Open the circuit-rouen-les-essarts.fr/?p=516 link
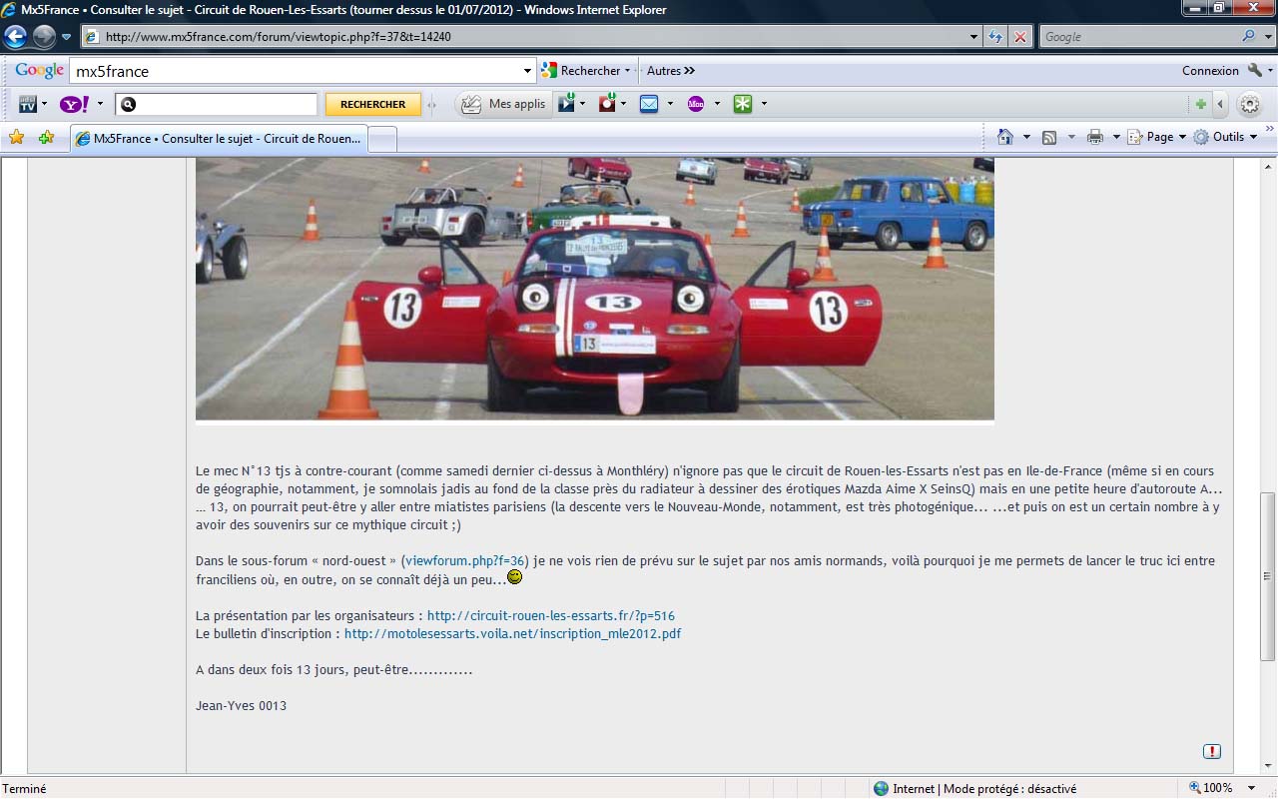The width and height of the screenshot is (1278, 799). coord(551,616)
